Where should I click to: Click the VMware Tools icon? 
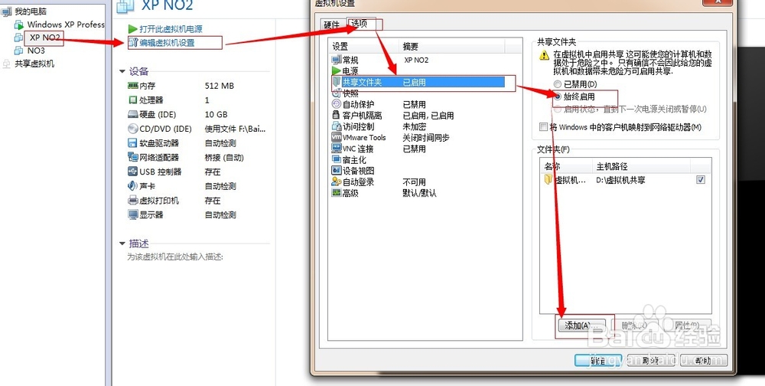click(336, 137)
